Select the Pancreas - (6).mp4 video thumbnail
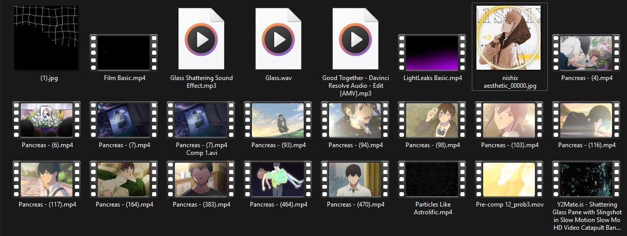The width and height of the screenshot is (627, 236). 47,120
